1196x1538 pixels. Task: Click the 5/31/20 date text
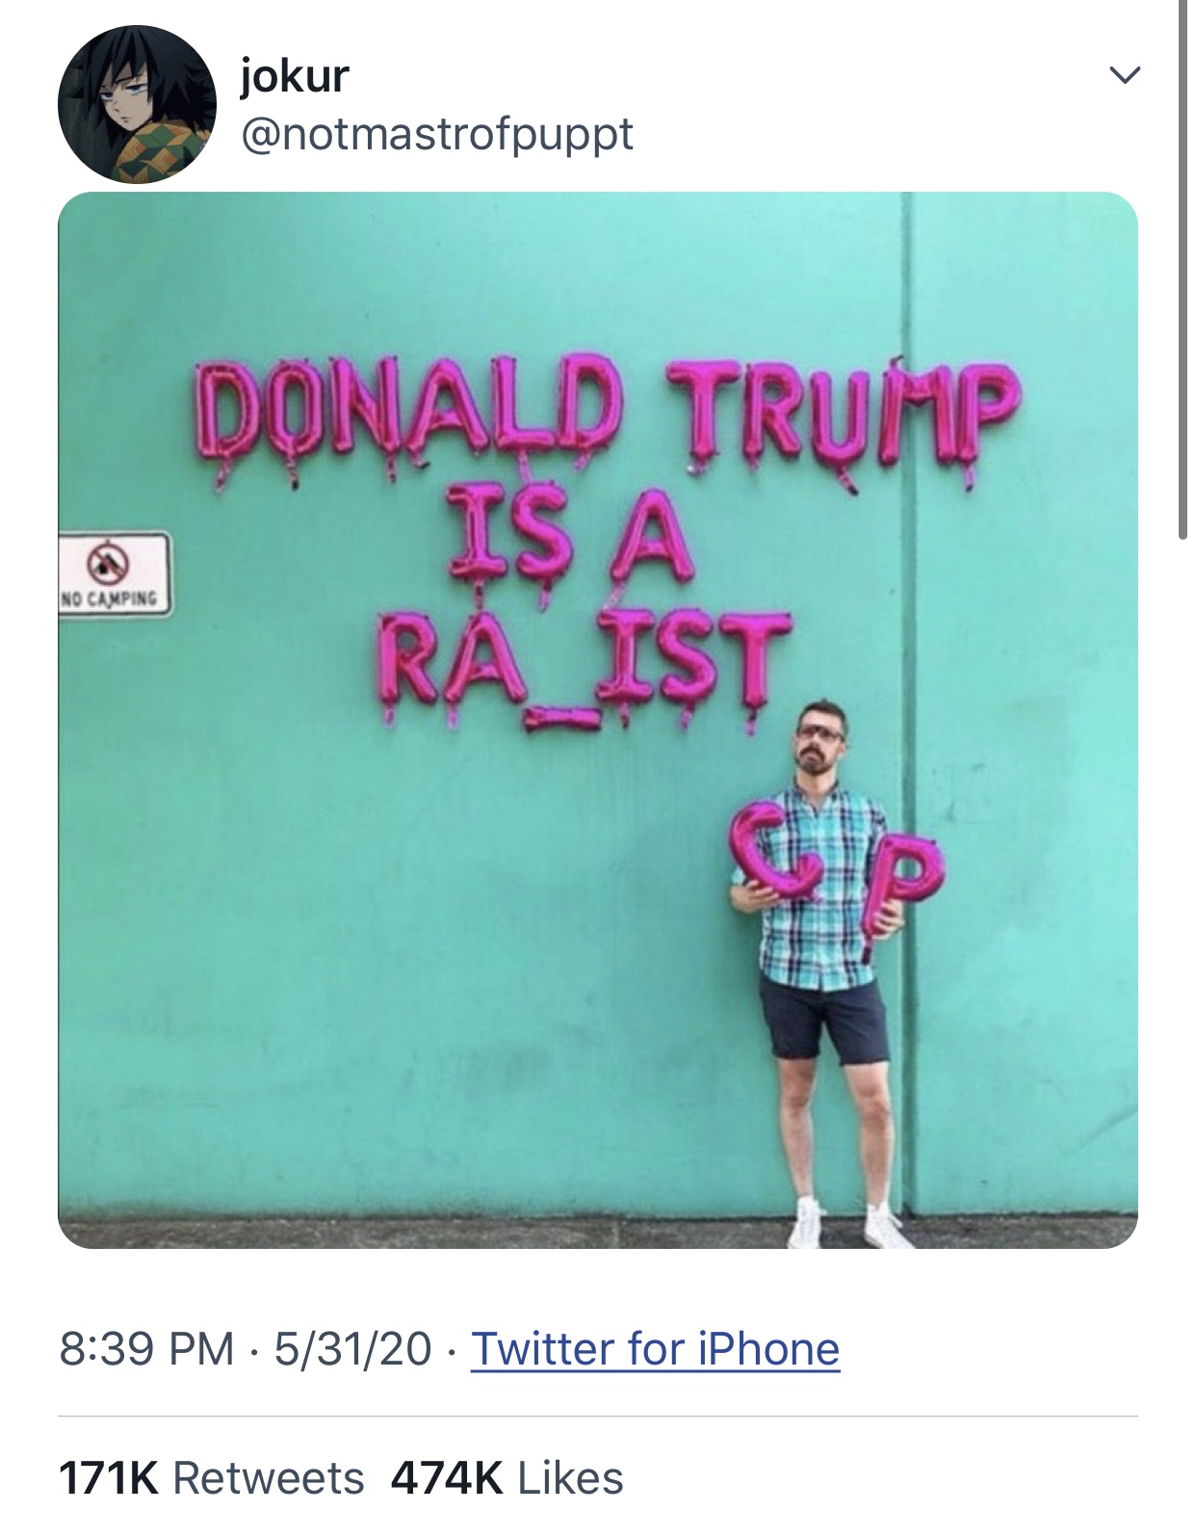(352, 1348)
